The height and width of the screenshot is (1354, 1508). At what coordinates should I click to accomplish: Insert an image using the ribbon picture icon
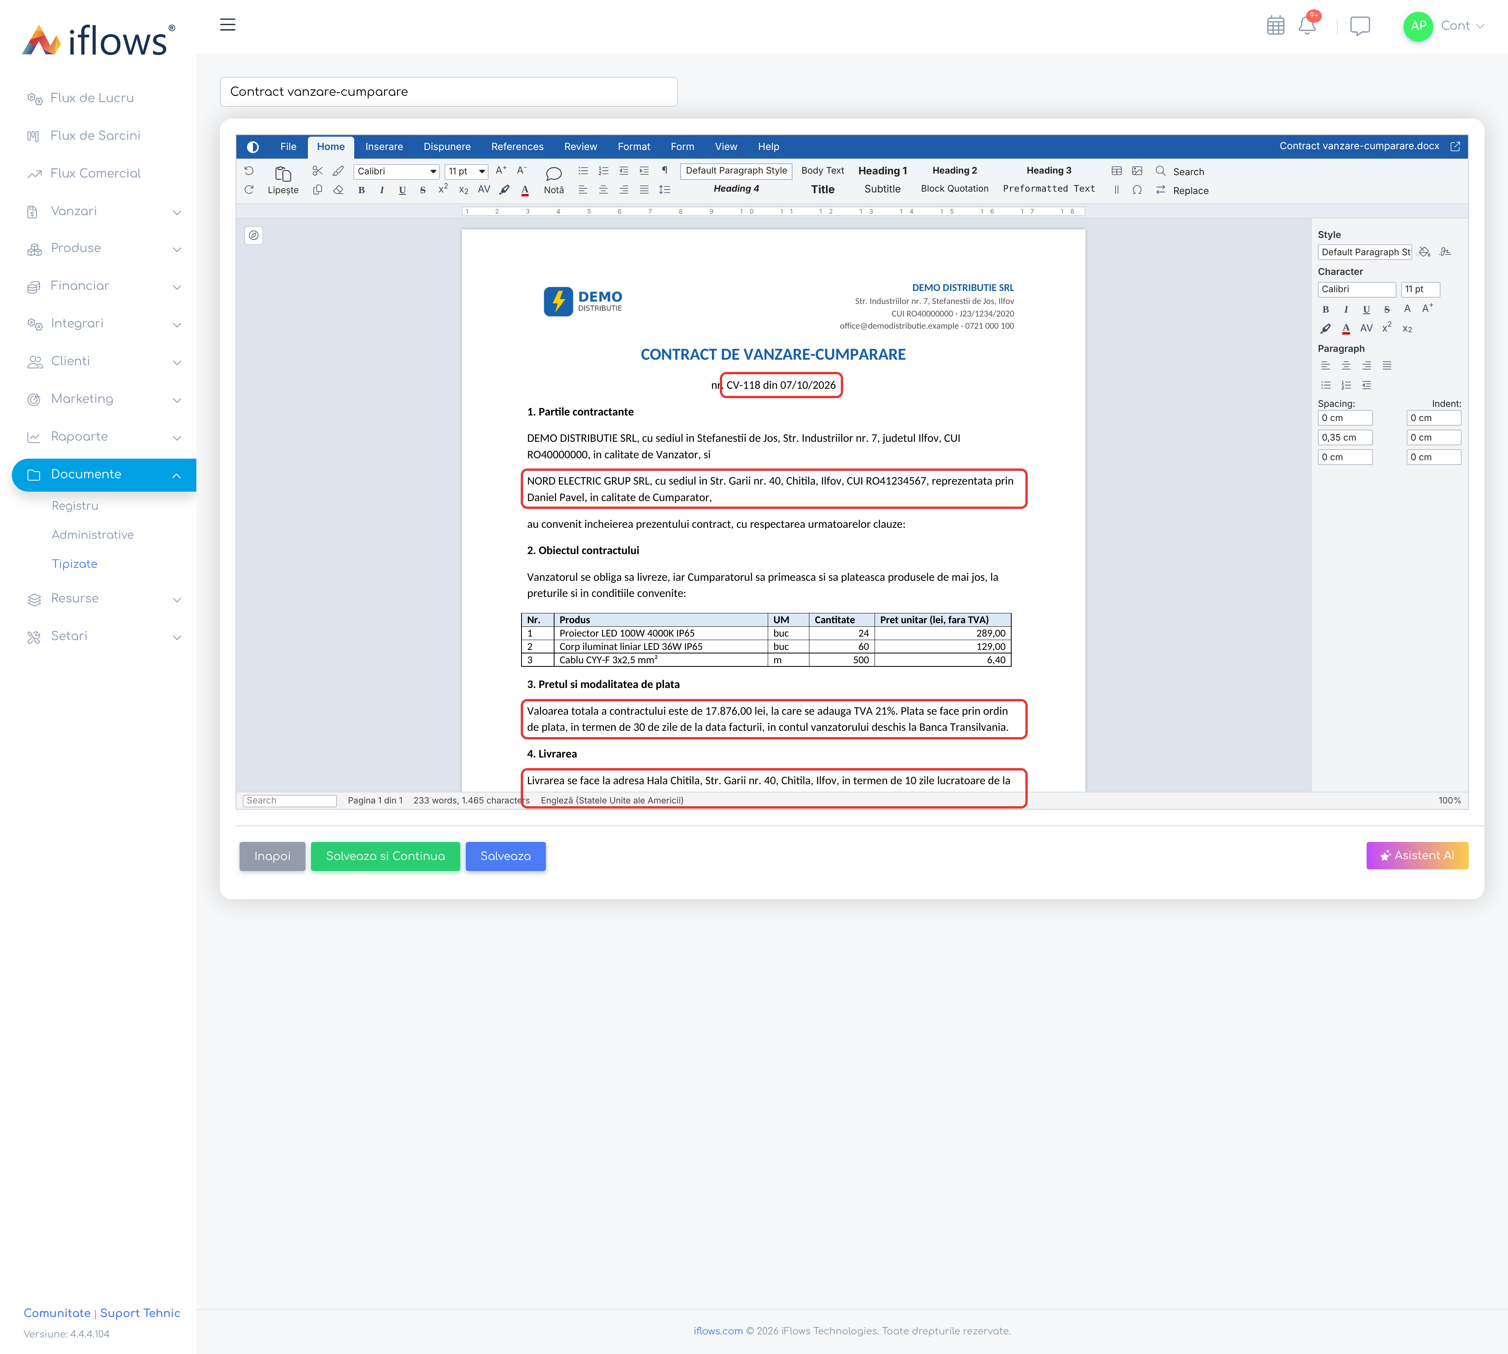pos(1138,171)
